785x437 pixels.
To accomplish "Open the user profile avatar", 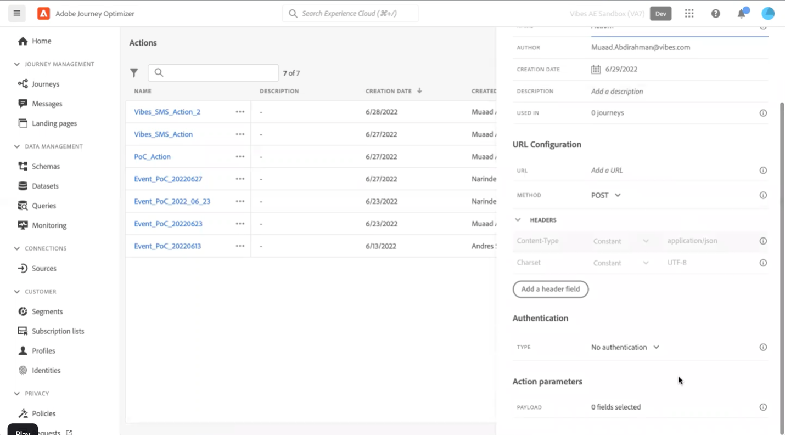I will click(x=768, y=13).
